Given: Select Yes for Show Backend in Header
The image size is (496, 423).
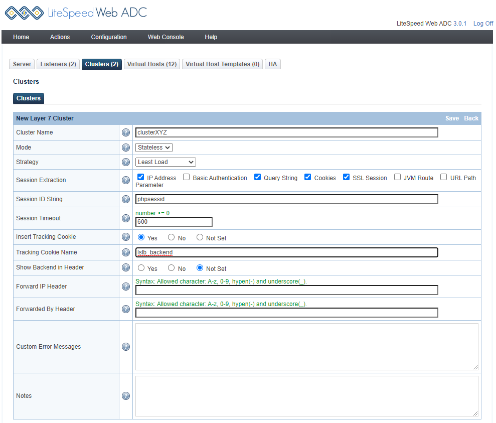Looking at the screenshot, I should (141, 268).
